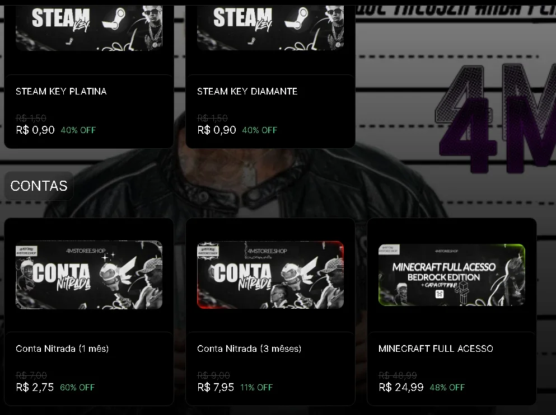Open the Steam Key Diamante banner image
The image size is (556, 415).
click(x=270, y=27)
